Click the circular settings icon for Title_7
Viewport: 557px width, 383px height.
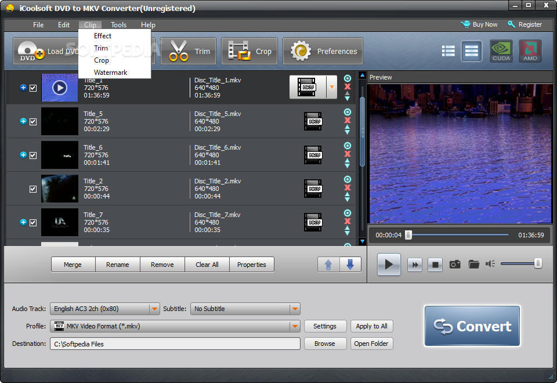348,213
